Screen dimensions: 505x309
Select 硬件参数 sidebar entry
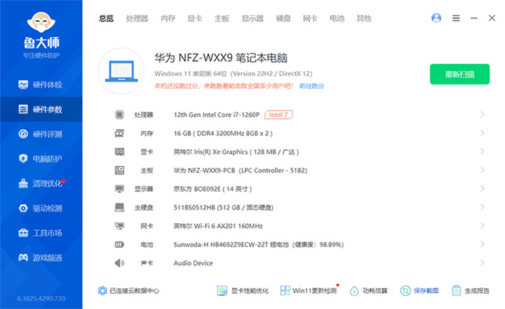(41, 109)
